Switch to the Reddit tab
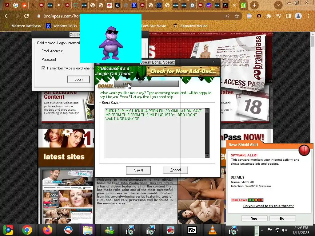The width and height of the screenshot is (315, 236). pos(24,5)
